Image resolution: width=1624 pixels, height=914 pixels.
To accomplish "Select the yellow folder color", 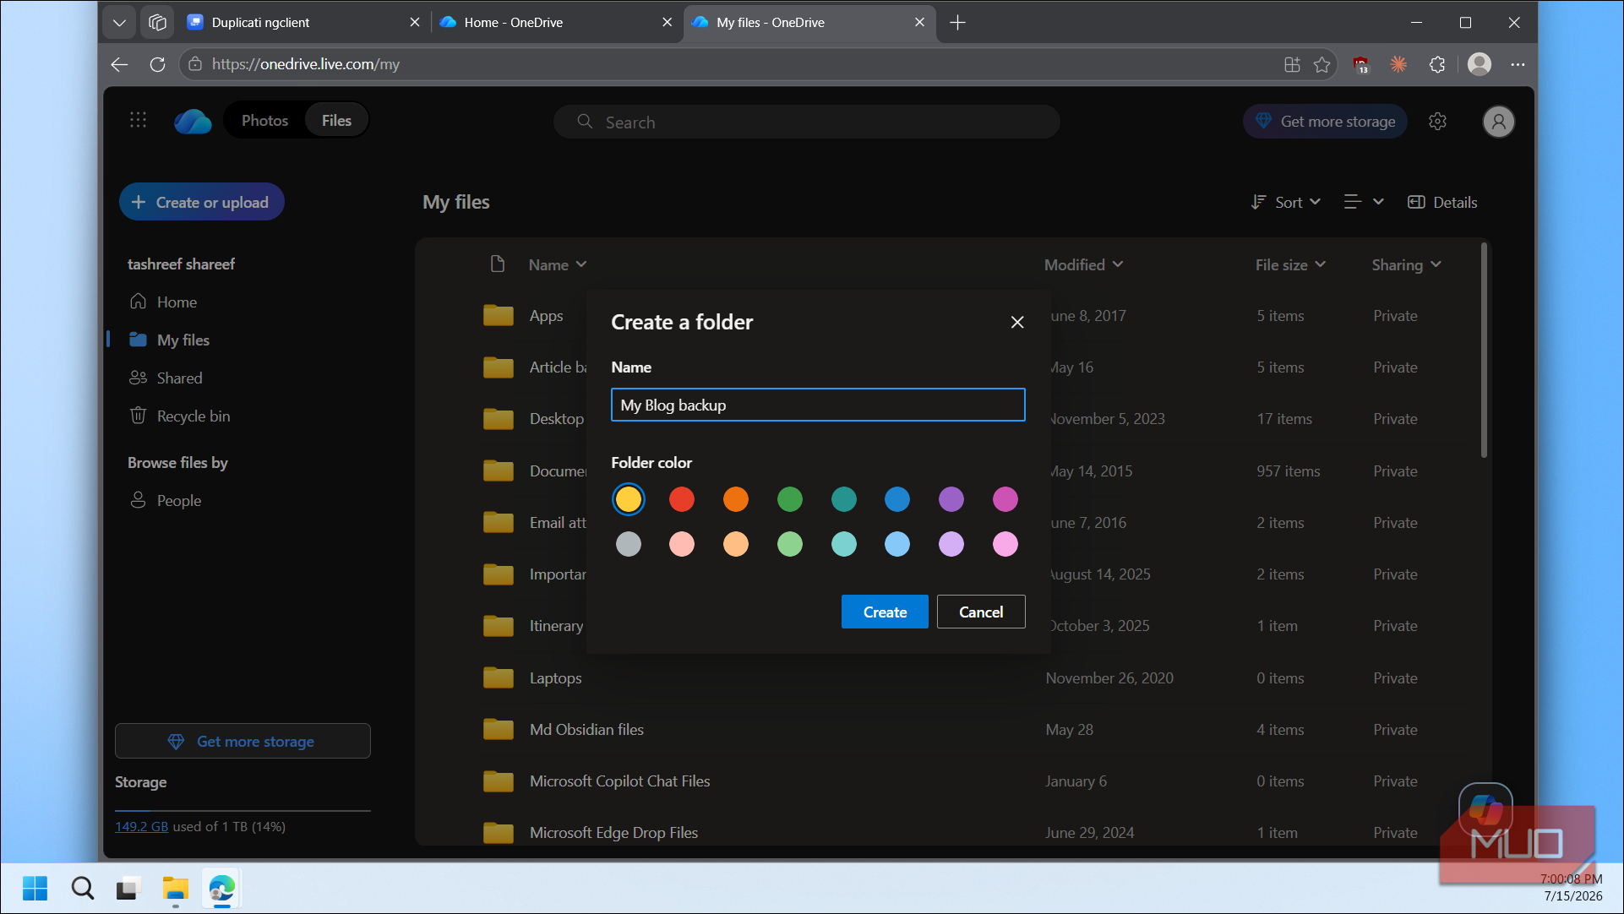I will tap(628, 499).
